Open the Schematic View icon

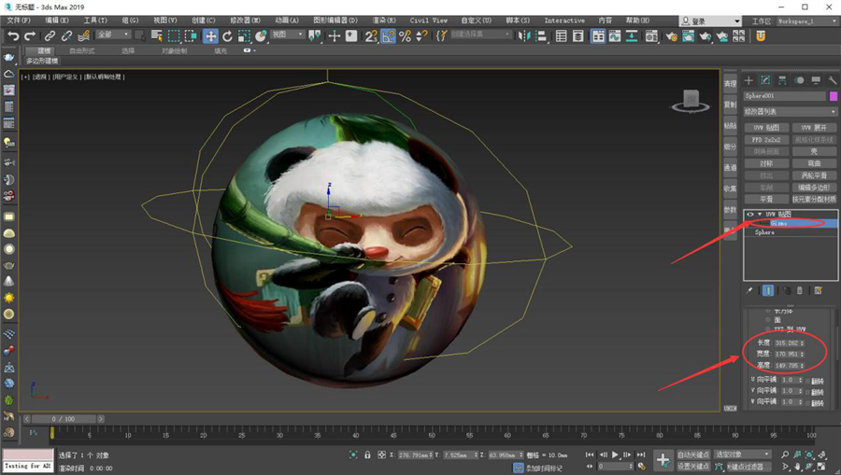632,35
